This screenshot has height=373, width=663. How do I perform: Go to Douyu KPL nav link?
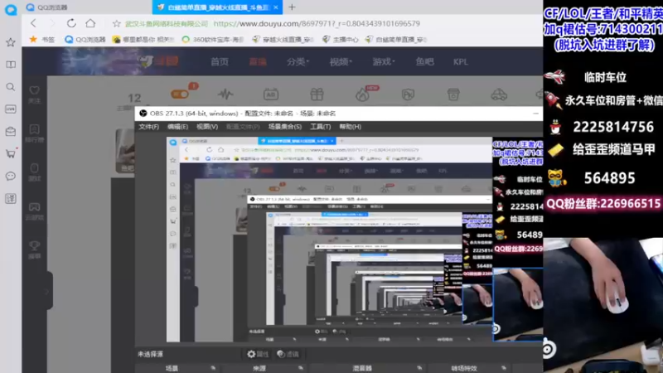click(461, 61)
